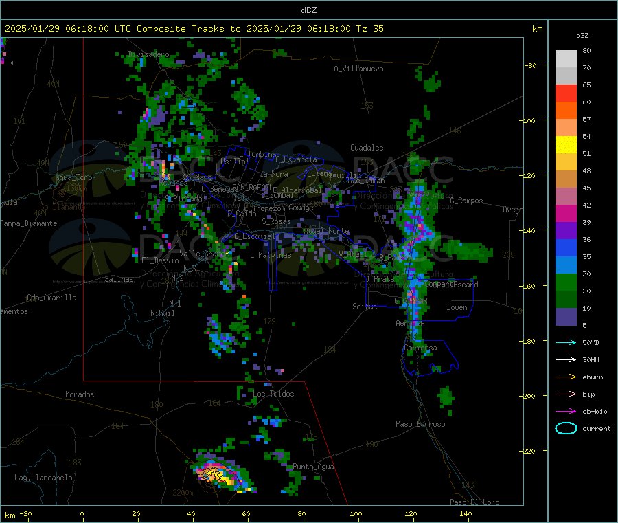The height and width of the screenshot is (523, 618).
Task: Click the 'La_Nora' map label
Action: (273, 174)
